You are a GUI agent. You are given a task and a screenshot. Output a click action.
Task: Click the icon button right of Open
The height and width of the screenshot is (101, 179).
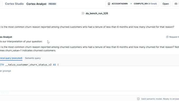pos(176,4)
